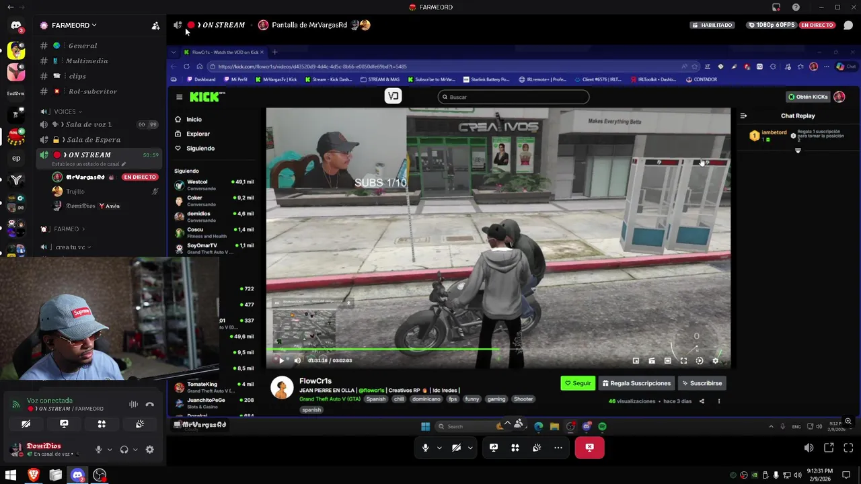Click the Kick player settings gear icon
This screenshot has height=484, width=861.
pos(715,361)
